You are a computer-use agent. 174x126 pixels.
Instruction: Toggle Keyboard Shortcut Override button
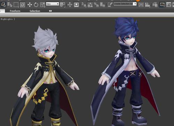pos(76,5)
